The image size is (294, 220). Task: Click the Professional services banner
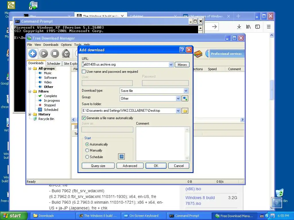226,54
